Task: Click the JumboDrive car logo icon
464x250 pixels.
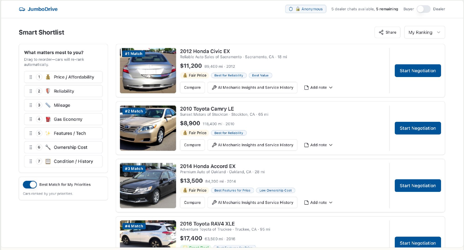Action: coord(22,9)
